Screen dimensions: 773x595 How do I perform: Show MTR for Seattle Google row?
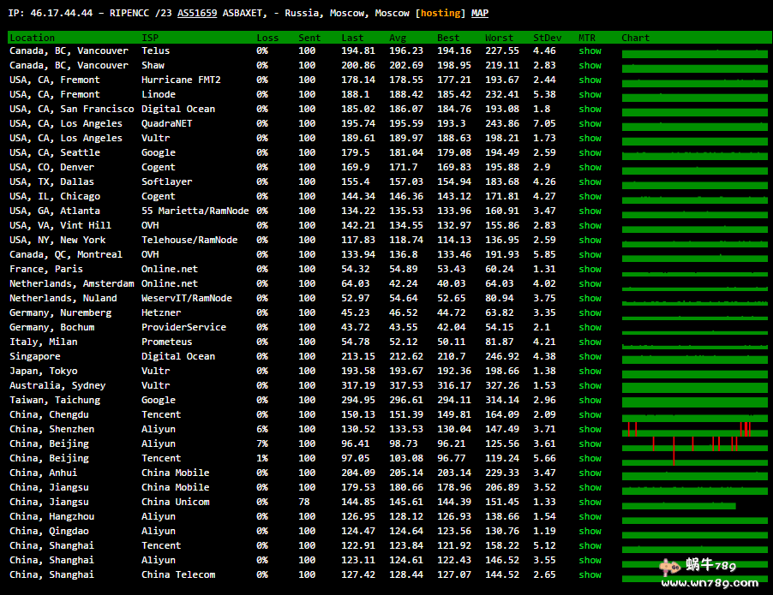point(590,152)
